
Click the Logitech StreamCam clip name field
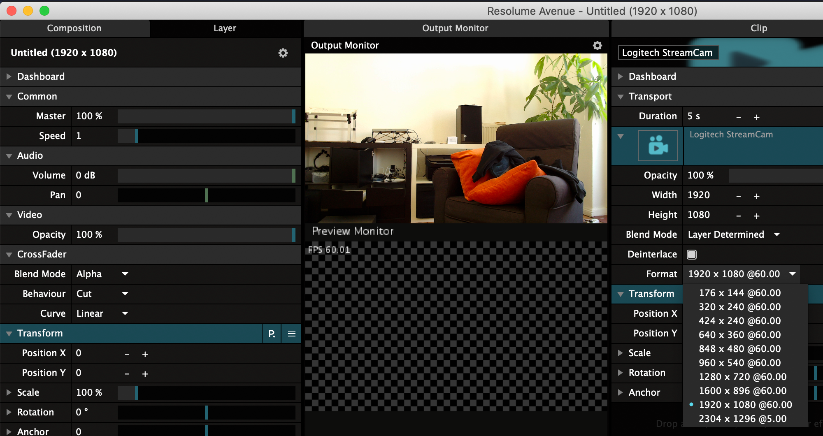point(667,53)
